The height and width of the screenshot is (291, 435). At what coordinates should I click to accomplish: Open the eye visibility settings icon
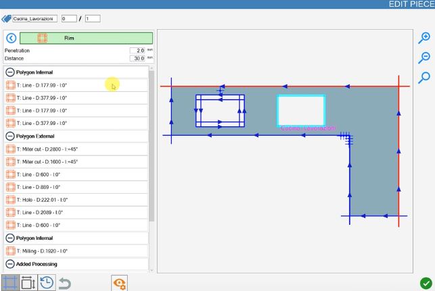(x=119, y=283)
